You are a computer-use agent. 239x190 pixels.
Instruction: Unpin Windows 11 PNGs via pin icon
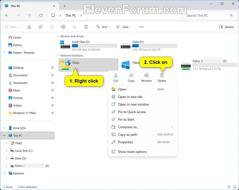coord(53,113)
